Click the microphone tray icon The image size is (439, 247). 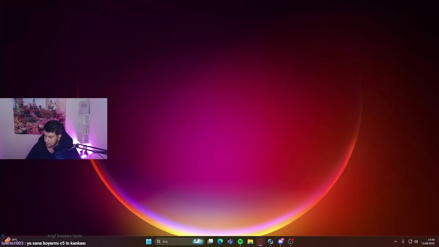pos(403,242)
